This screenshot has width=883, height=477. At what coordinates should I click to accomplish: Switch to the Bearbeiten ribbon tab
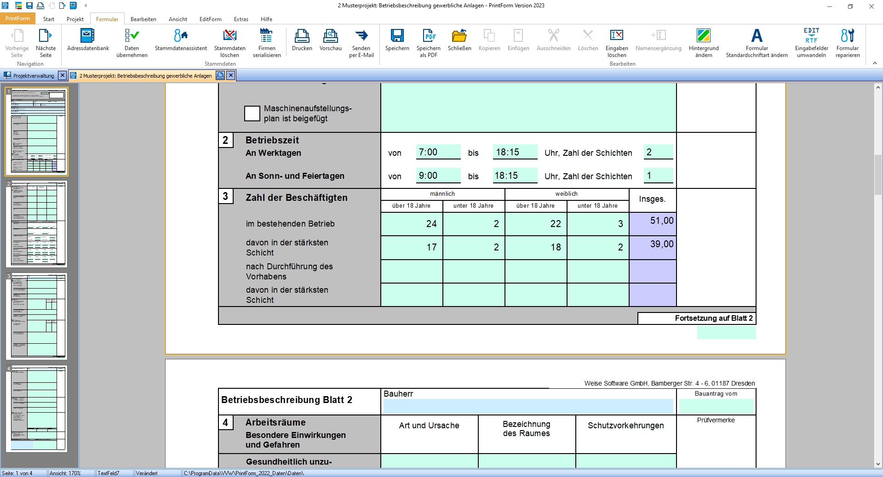pyautogui.click(x=143, y=19)
